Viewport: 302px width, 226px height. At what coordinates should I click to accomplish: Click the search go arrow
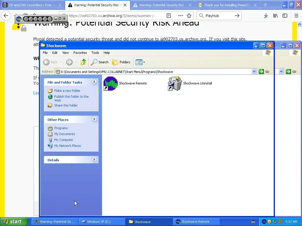(x=237, y=16)
